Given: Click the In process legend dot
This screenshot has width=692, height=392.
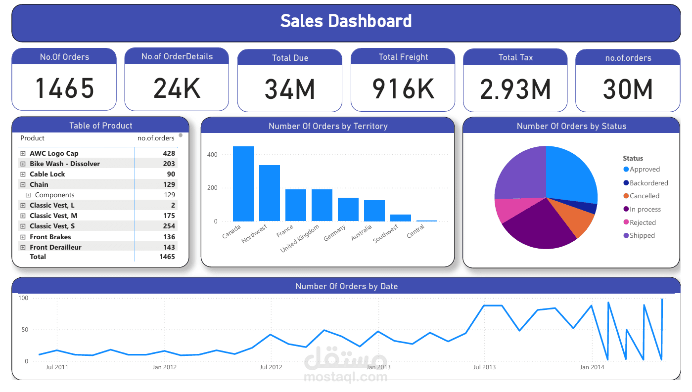Looking at the screenshot, I should pos(626,210).
